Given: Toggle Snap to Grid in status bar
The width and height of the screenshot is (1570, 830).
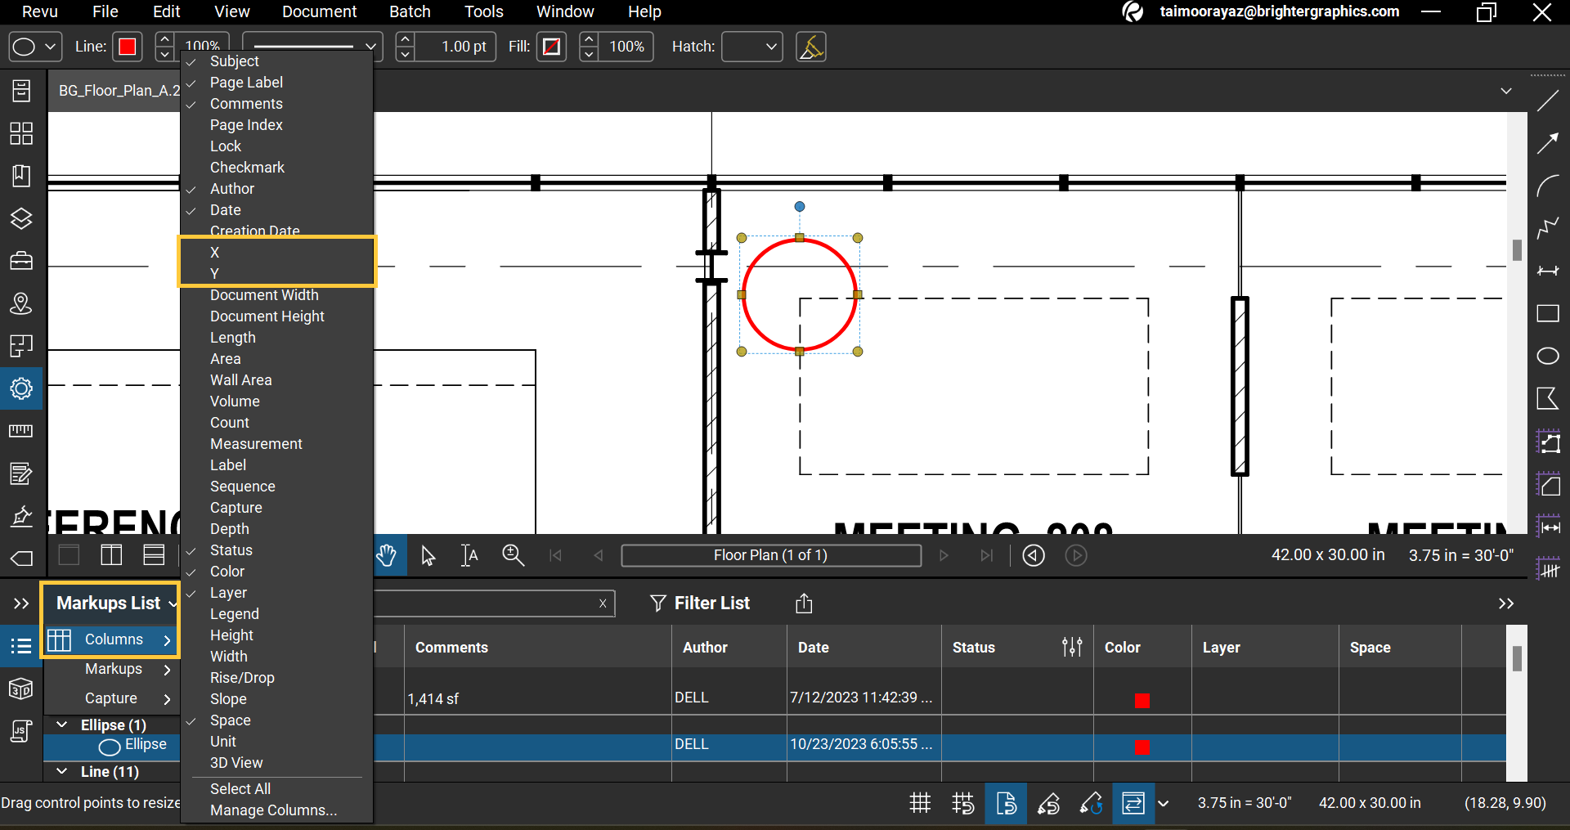Looking at the screenshot, I should [963, 803].
